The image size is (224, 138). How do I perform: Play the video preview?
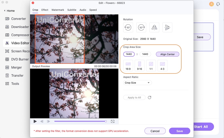[x=35, y=122]
